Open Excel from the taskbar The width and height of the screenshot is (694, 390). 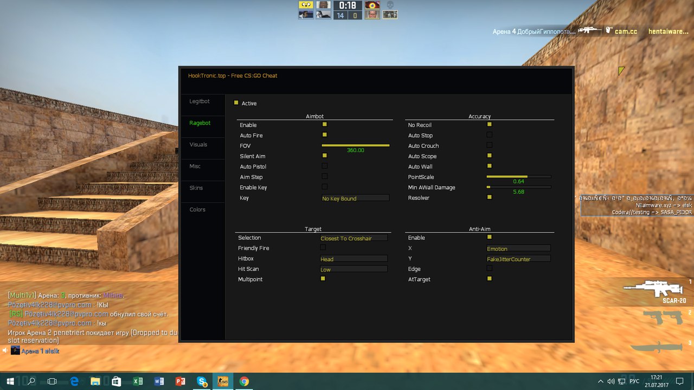pyautogui.click(x=138, y=381)
